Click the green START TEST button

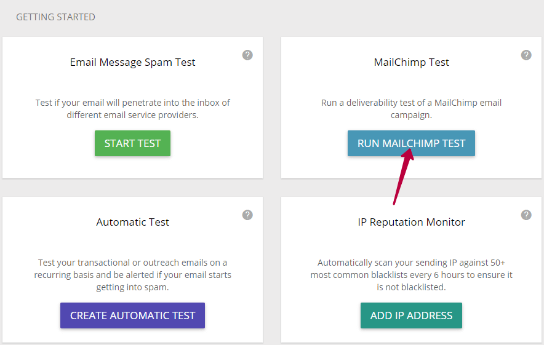point(132,143)
